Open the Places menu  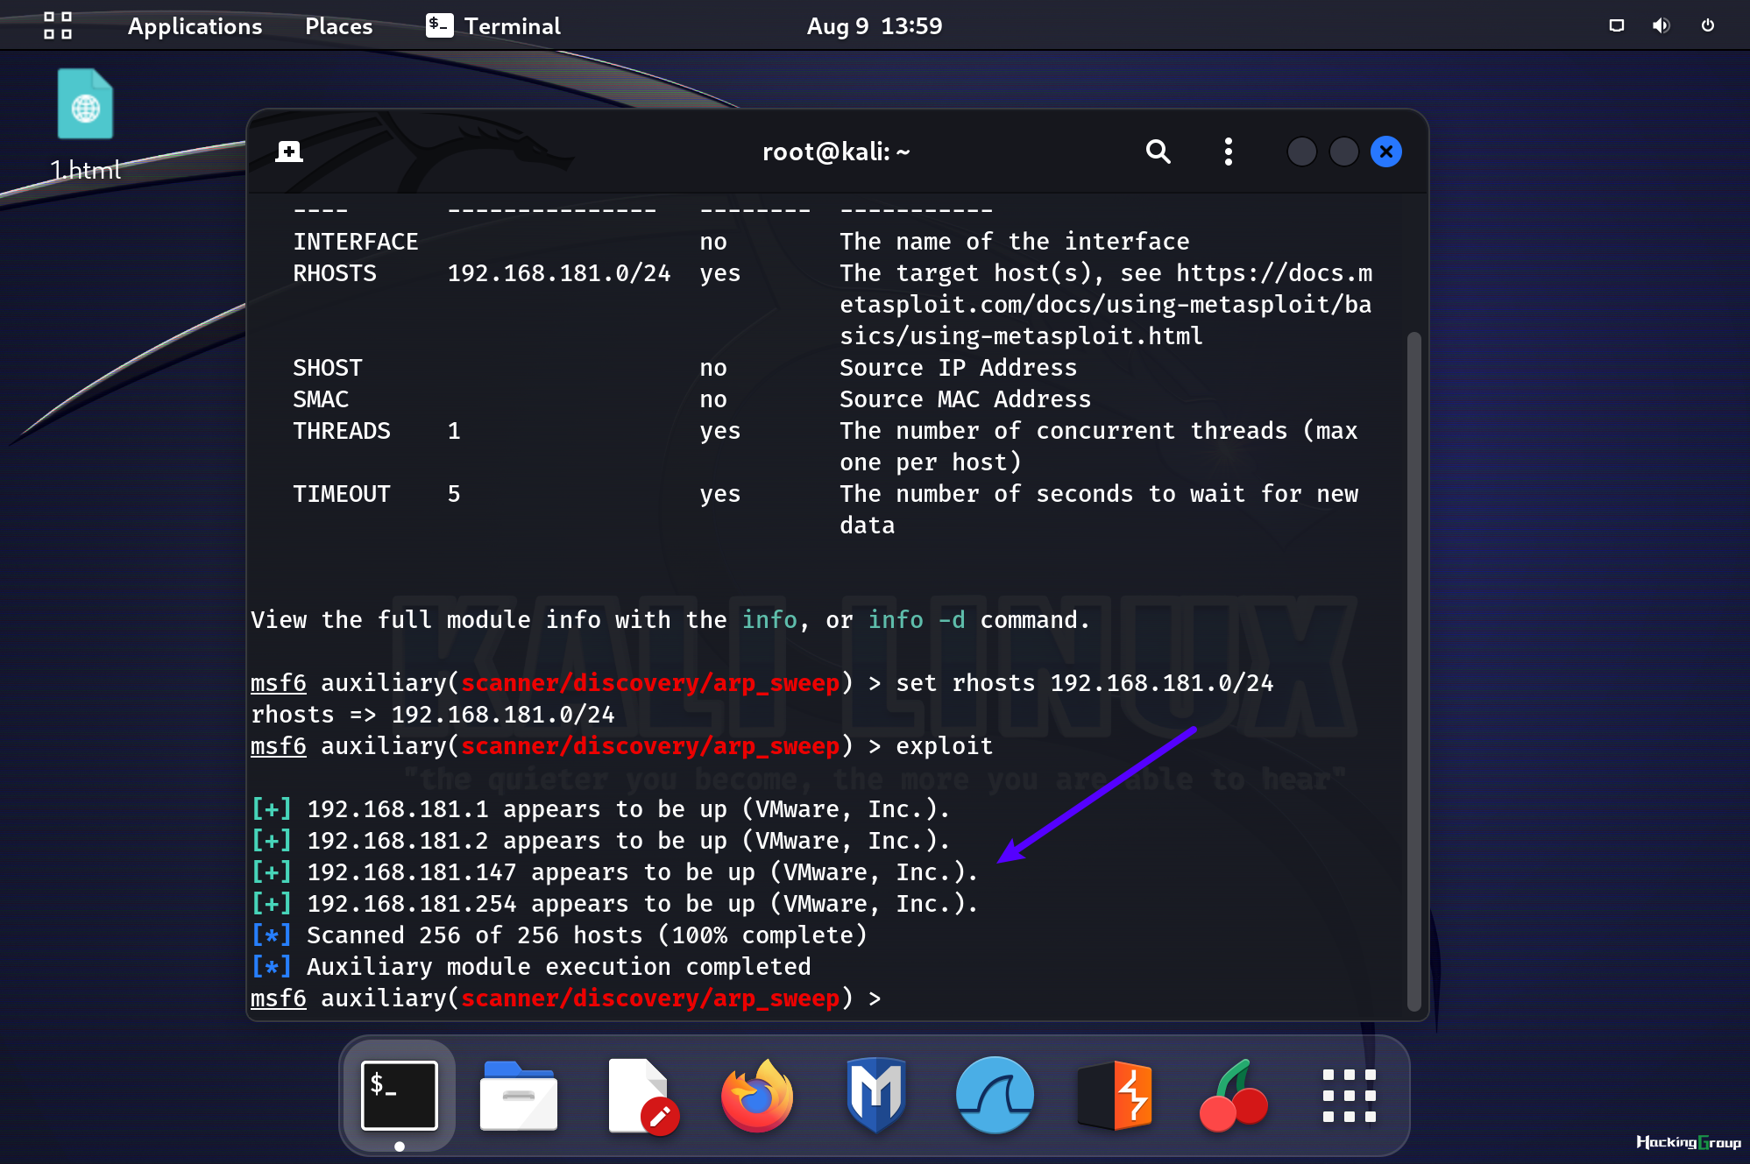click(338, 25)
